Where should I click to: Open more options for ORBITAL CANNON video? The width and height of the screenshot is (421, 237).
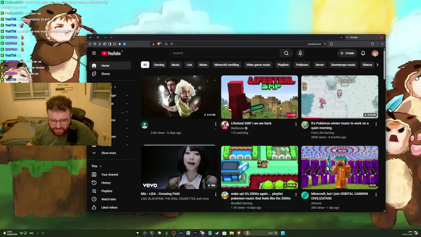(x=376, y=195)
